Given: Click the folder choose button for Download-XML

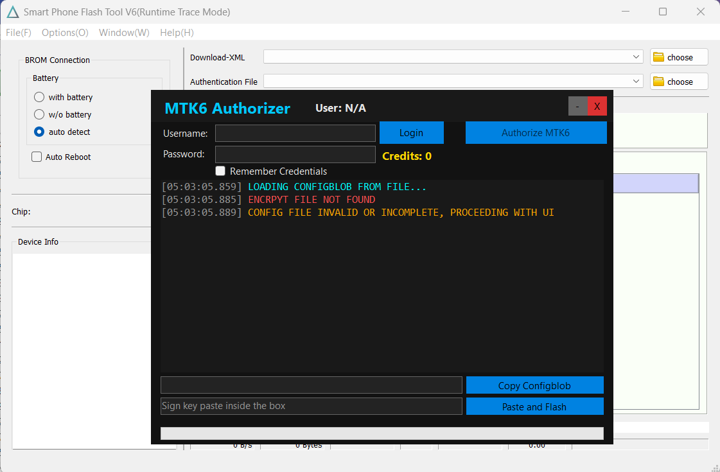Looking at the screenshot, I should (679, 57).
